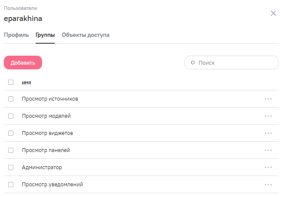This screenshot has height=197, width=285.
Task: Sort by the Имя column header
Action: [27, 82]
